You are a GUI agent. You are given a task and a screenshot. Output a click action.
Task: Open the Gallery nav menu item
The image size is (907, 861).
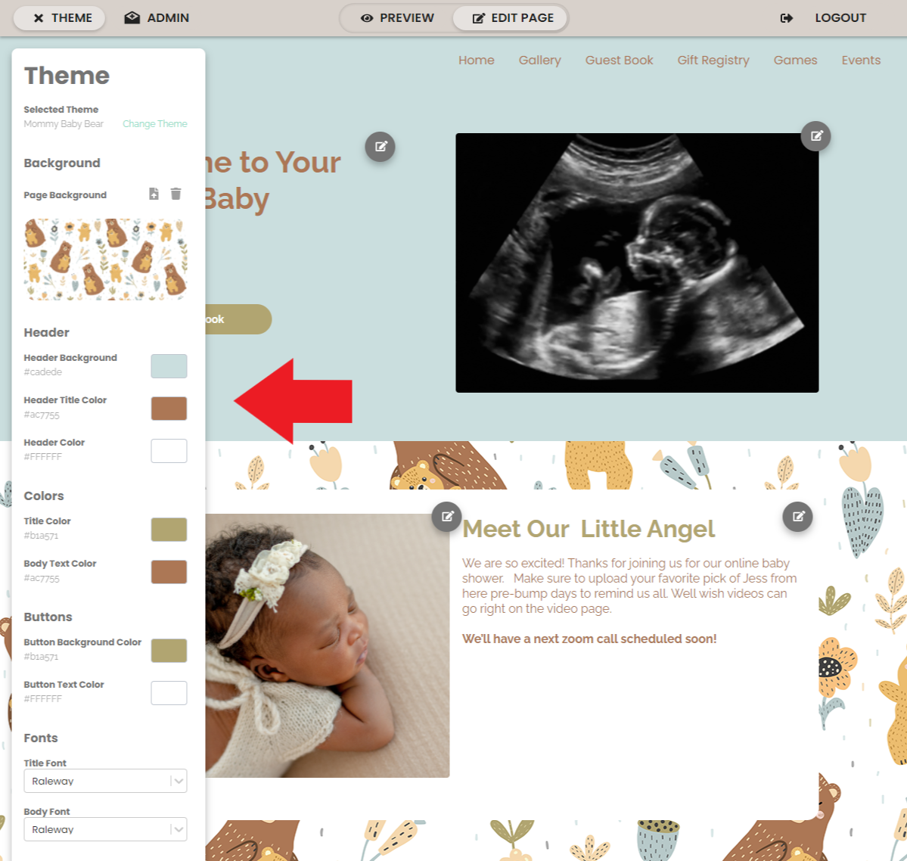click(539, 61)
